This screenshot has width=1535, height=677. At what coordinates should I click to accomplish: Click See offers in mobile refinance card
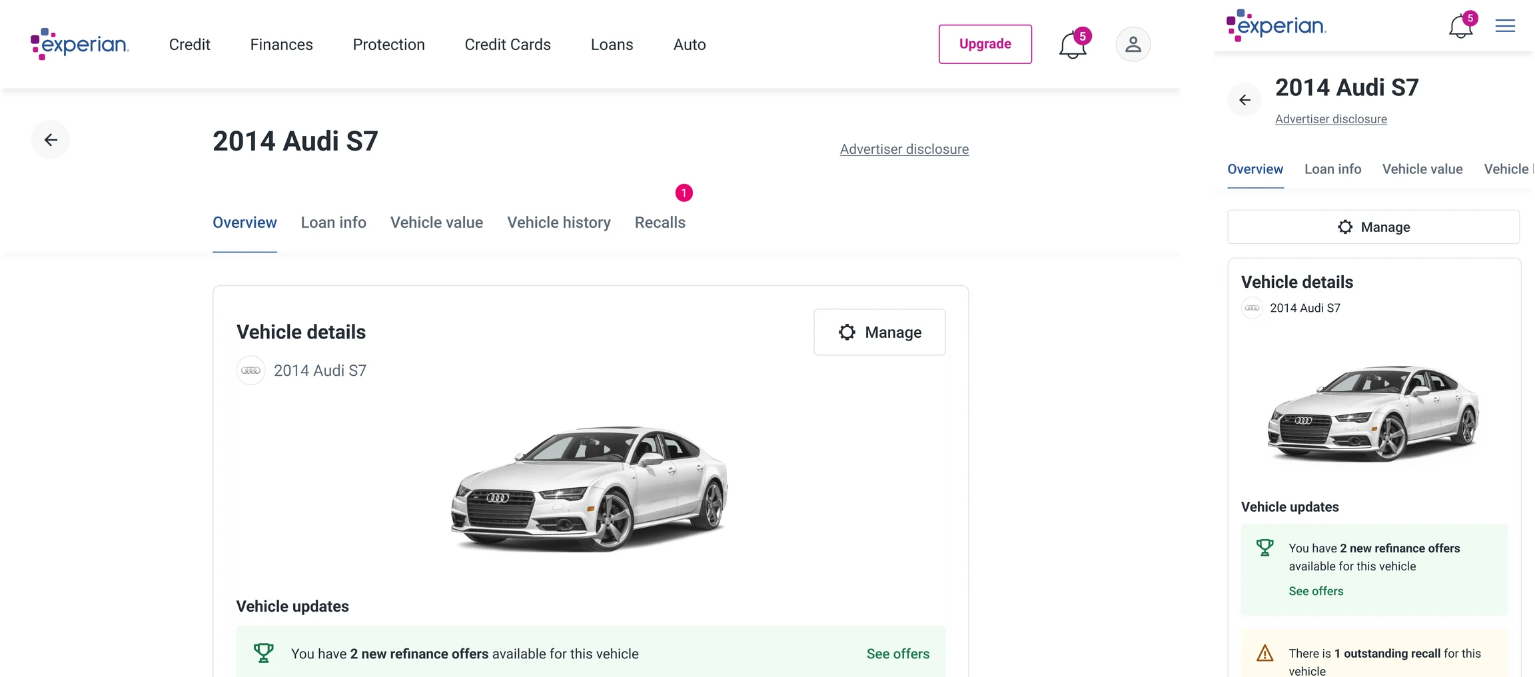point(1316,591)
